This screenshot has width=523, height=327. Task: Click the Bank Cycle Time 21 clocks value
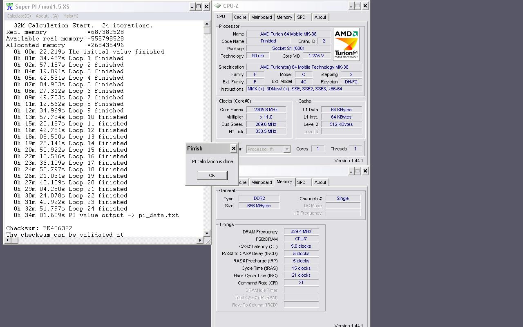point(301,275)
